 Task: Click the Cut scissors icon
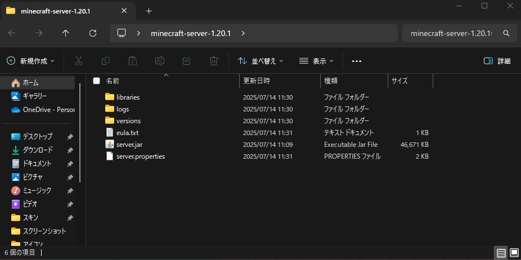pyautogui.click(x=78, y=61)
